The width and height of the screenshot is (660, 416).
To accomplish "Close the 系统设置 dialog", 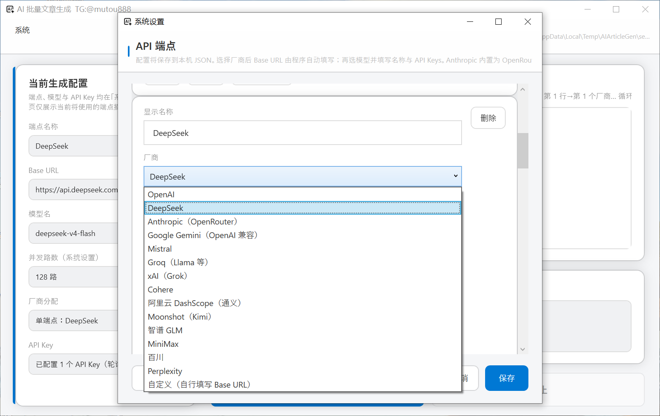I will point(528,21).
